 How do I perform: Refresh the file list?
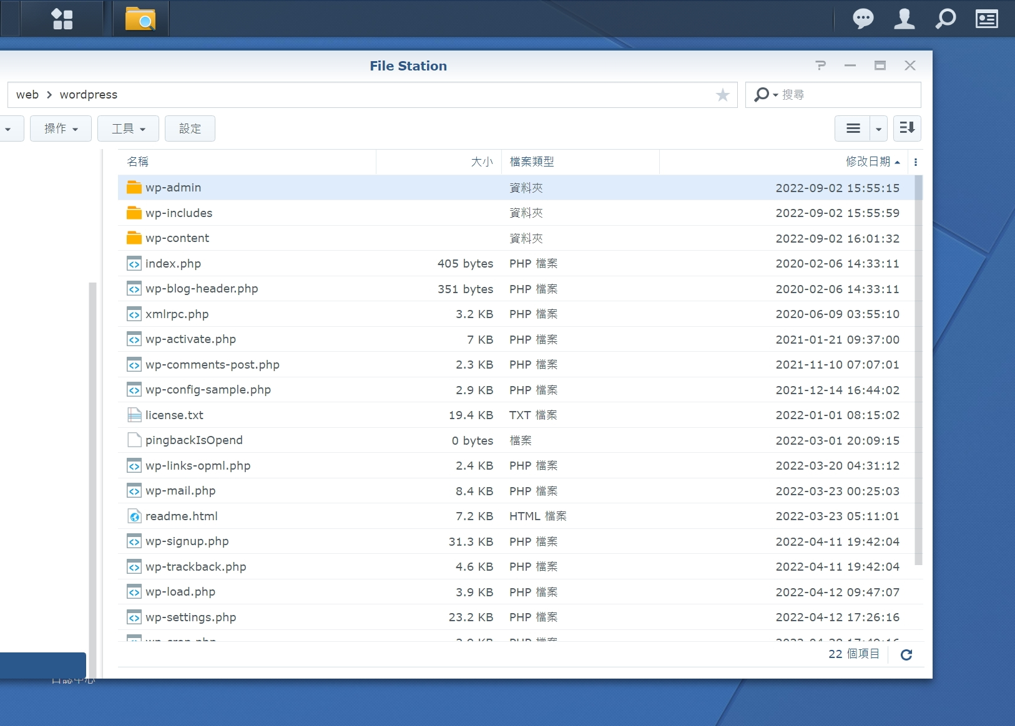(906, 654)
